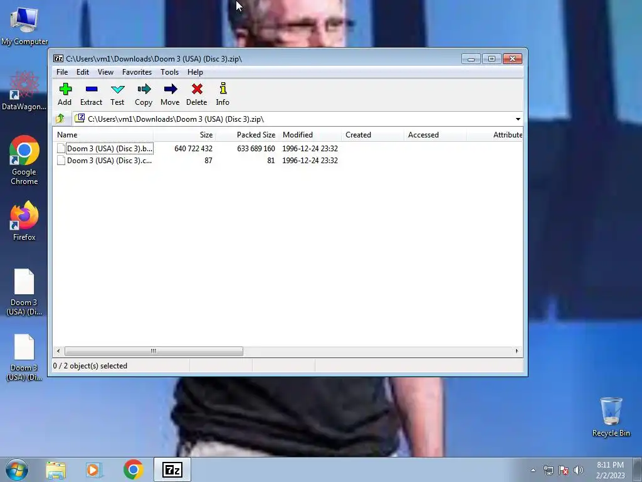Click the scrollbar right arrow
This screenshot has height=482, width=642.
point(517,351)
